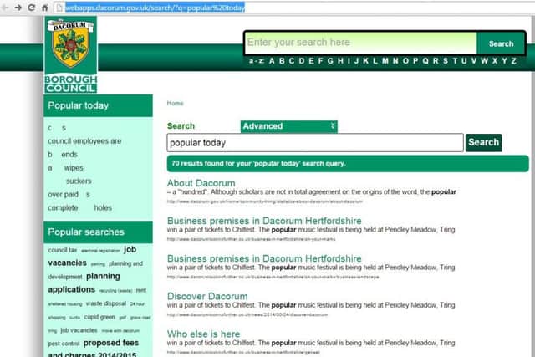Open a-z index letter A

[x=272, y=61]
